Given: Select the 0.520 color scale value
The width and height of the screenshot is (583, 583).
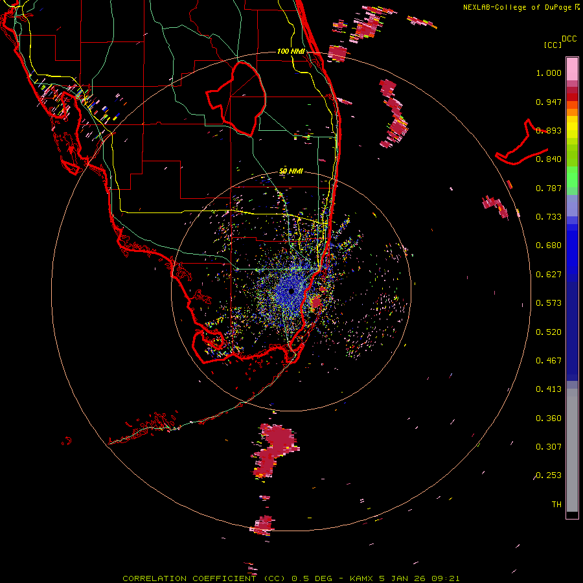Looking at the screenshot, I should 549,332.
